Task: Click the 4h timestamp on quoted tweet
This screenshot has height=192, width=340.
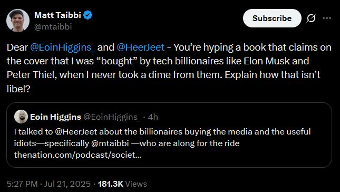Action: click(153, 117)
